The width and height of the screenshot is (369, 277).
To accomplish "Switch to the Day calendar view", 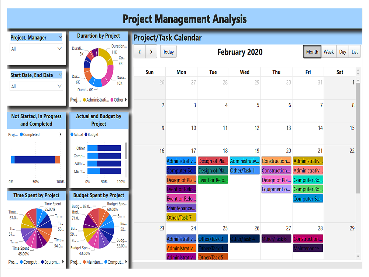I will click(342, 52).
